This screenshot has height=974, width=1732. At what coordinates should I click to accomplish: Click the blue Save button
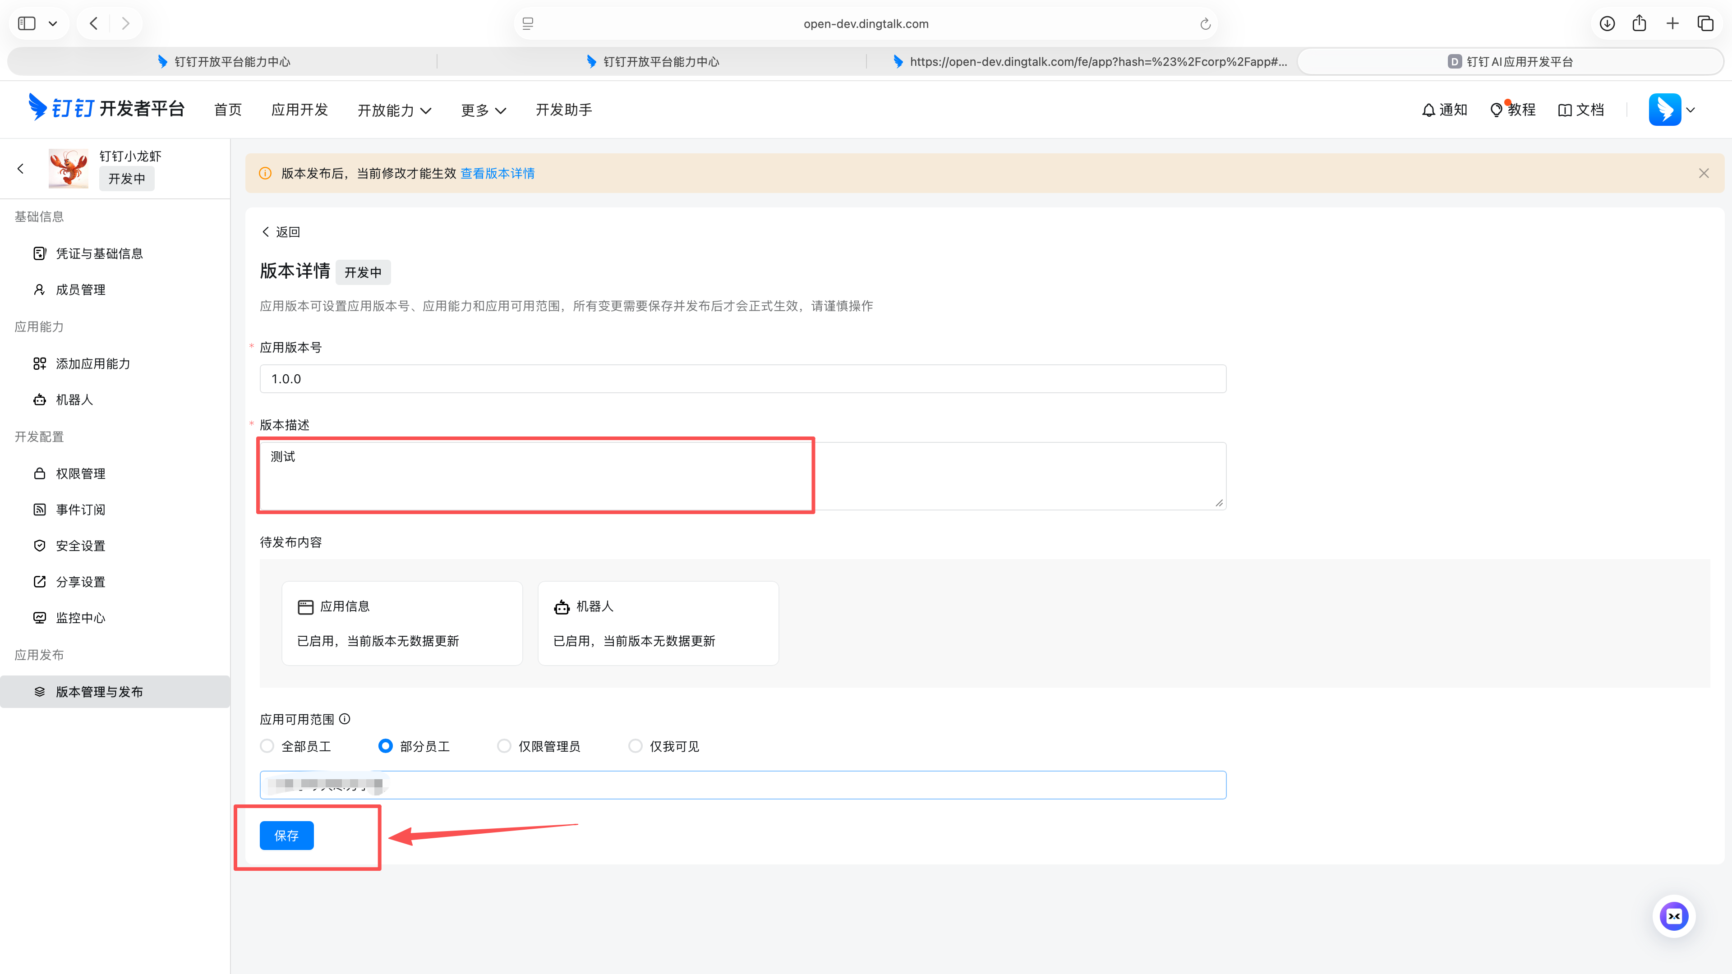click(286, 836)
